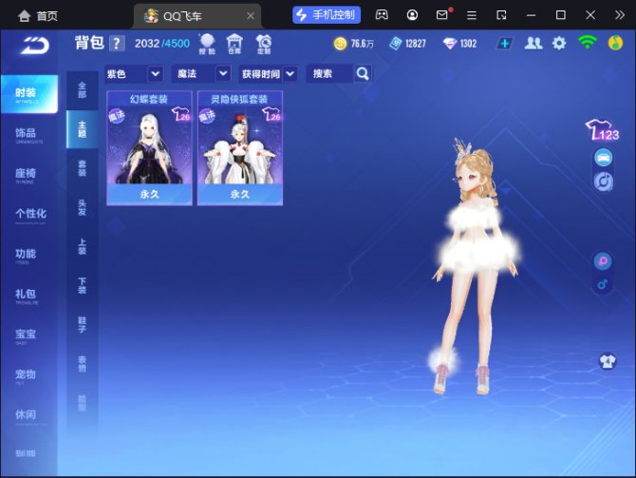636x478 pixels.
Task: Click the 魔法 badge on 幻蝶套装
Action: click(117, 116)
